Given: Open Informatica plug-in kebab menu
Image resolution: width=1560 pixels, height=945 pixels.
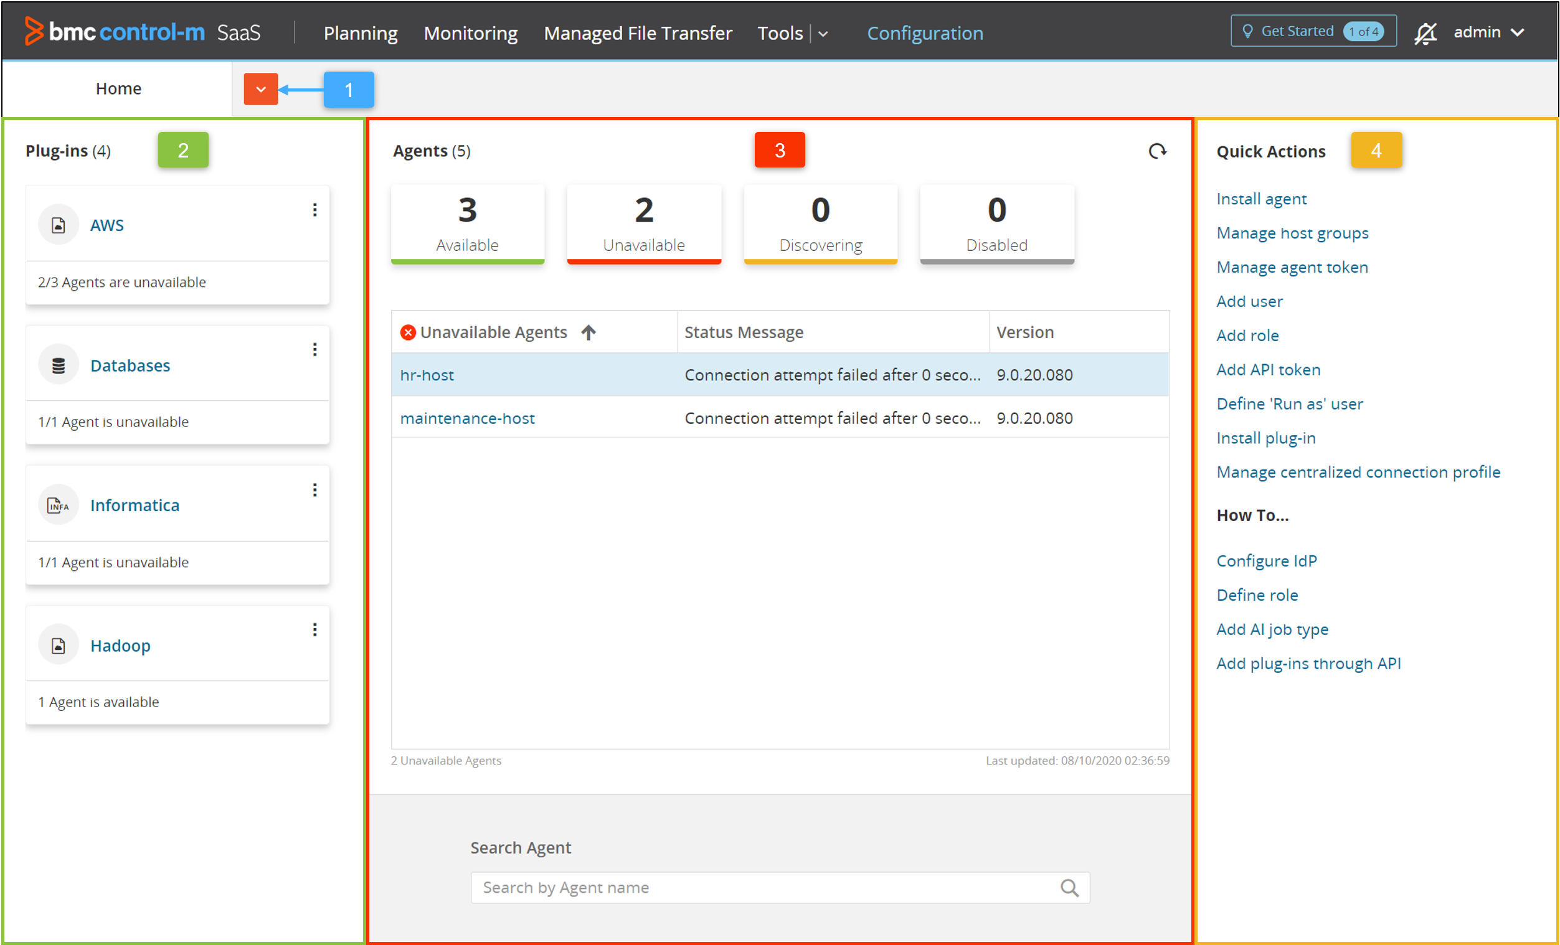Looking at the screenshot, I should [314, 490].
